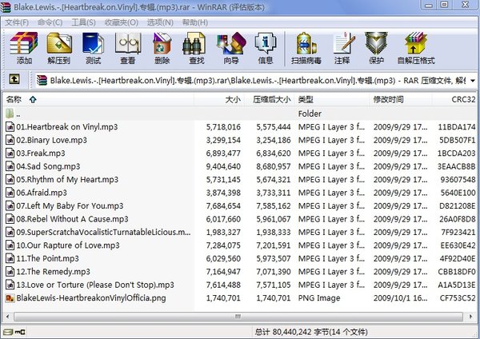This screenshot has width=480, height=339.
Task: Open the address bar path dropdown arrow
Action: (473, 81)
